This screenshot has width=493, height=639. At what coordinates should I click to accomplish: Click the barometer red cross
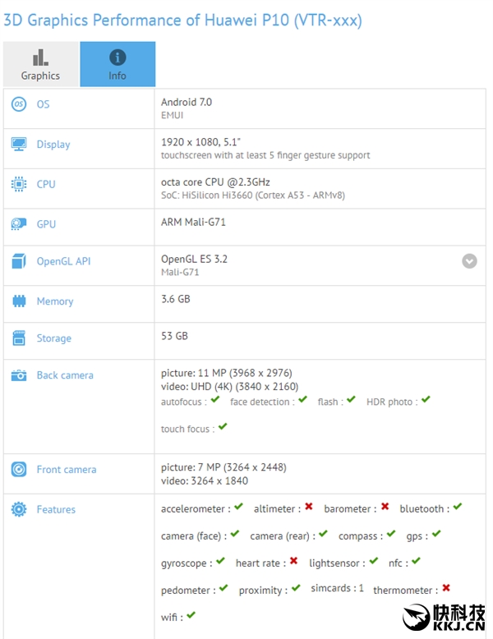[385, 507]
